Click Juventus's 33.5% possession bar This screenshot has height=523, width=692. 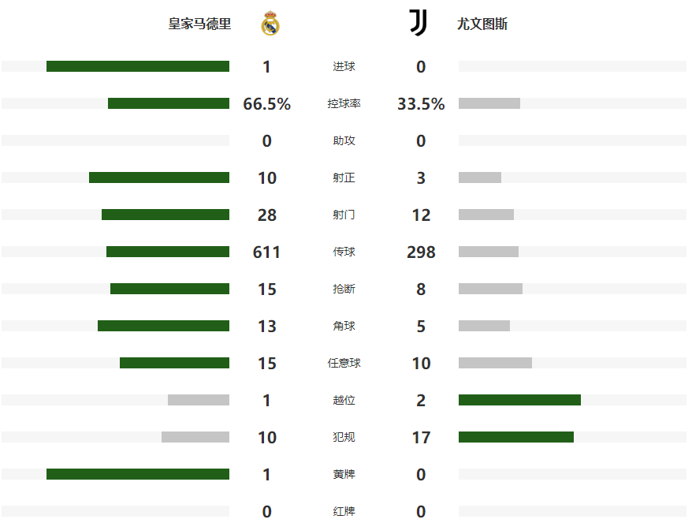[489, 103]
